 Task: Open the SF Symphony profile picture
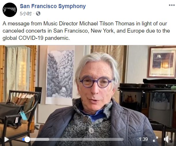(10, 10)
